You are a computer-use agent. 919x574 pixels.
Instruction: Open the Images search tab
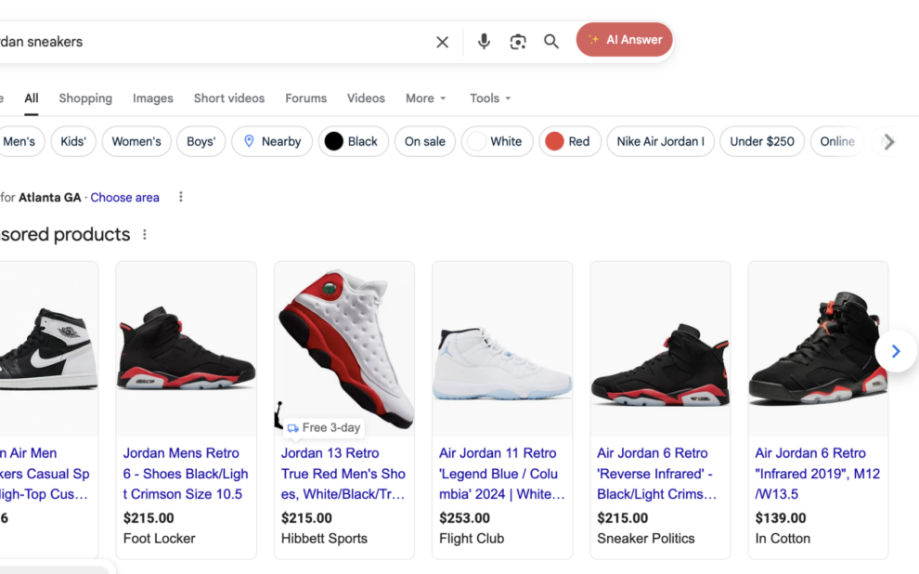pyautogui.click(x=152, y=98)
